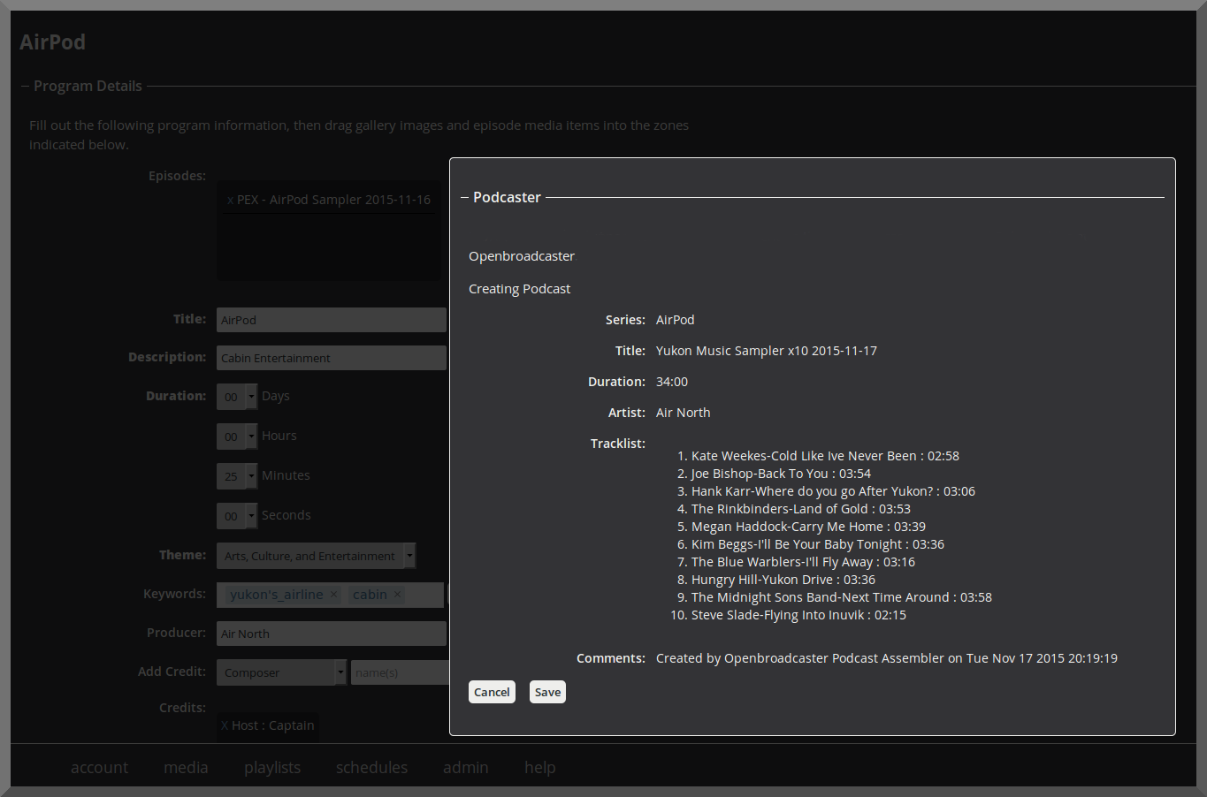Image resolution: width=1207 pixels, height=797 pixels.
Task: Click the Description input field
Action: 332,358
